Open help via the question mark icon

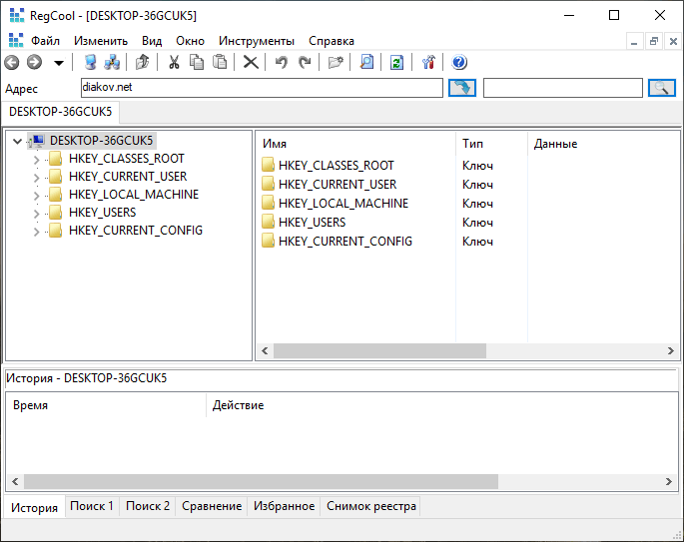click(x=459, y=63)
